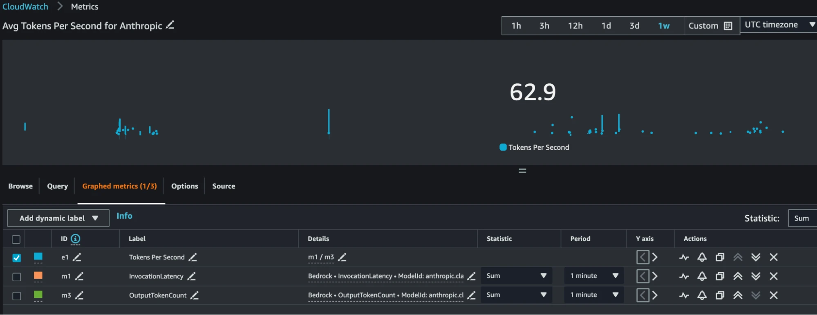Set e1 to left Y axis

pyautogui.click(x=642, y=257)
